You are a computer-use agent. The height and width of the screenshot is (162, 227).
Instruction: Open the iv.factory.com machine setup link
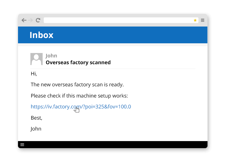81,107
